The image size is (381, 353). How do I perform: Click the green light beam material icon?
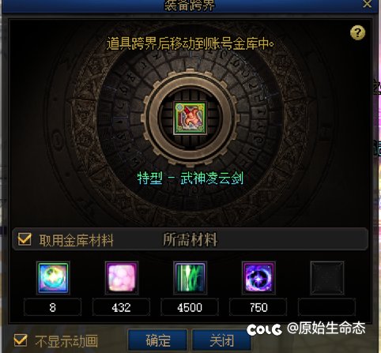190,278
